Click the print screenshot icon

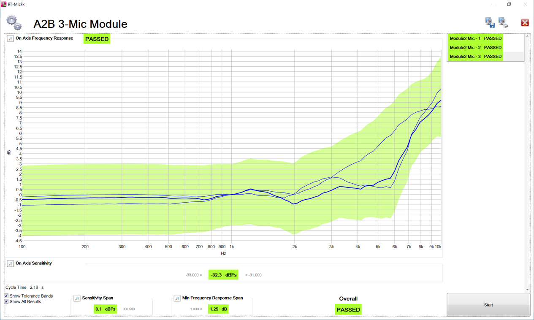click(x=503, y=22)
